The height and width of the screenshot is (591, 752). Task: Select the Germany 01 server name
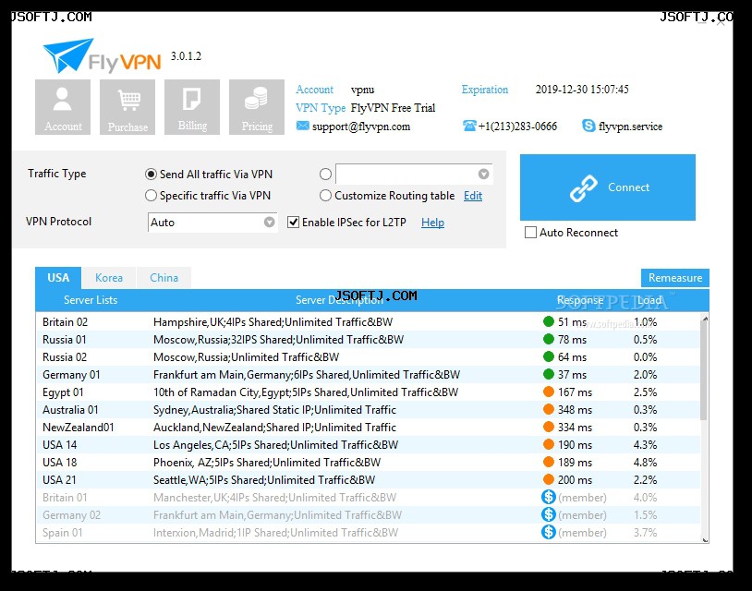[71, 375]
